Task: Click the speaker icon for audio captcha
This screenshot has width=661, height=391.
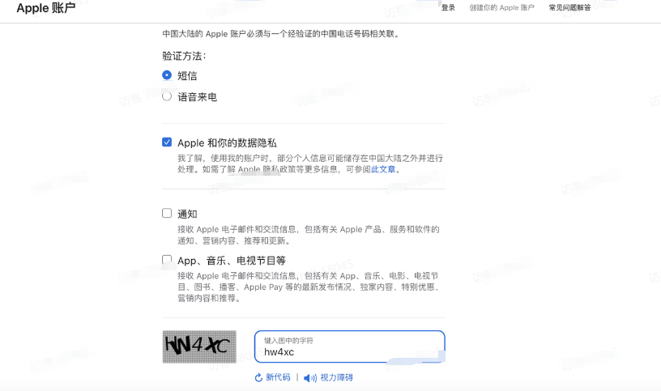Action: click(310, 378)
